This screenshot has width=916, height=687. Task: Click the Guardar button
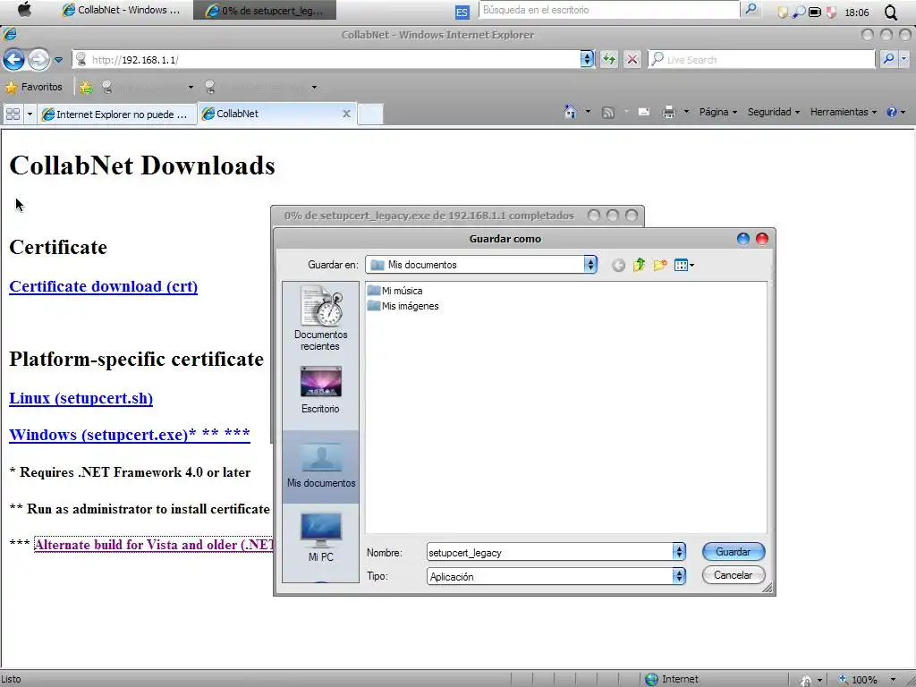tap(734, 551)
